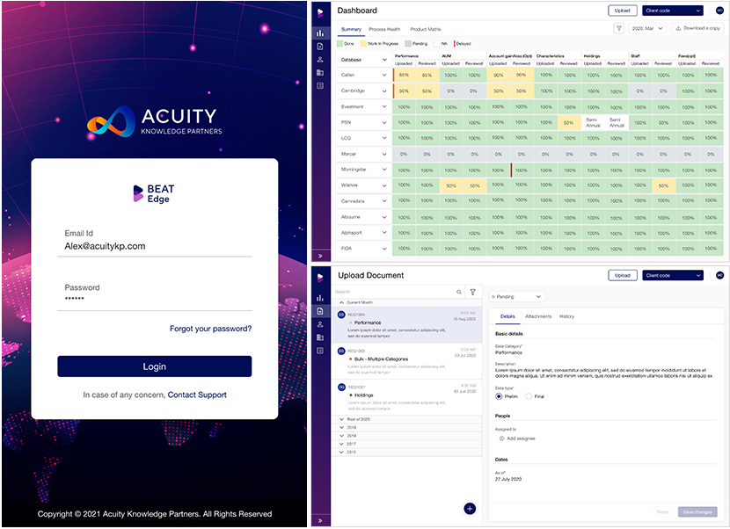
Task: Open grid table icon in Dashboard sidebar
Action: point(320,85)
